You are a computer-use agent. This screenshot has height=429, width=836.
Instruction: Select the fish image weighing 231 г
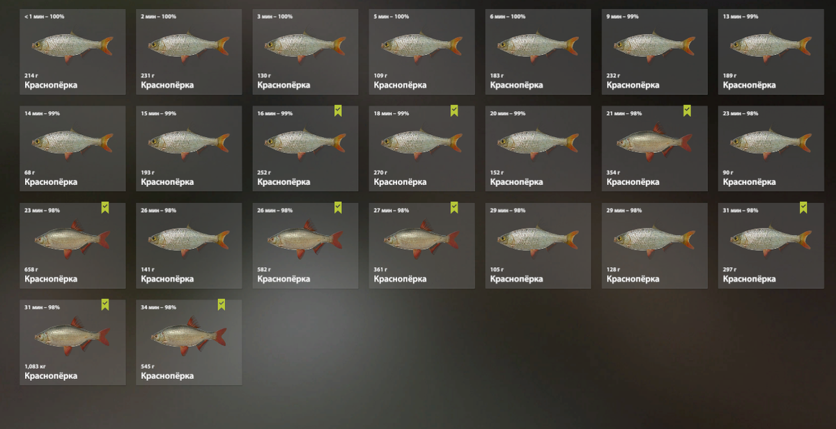pyautogui.click(x=189, y=46)
